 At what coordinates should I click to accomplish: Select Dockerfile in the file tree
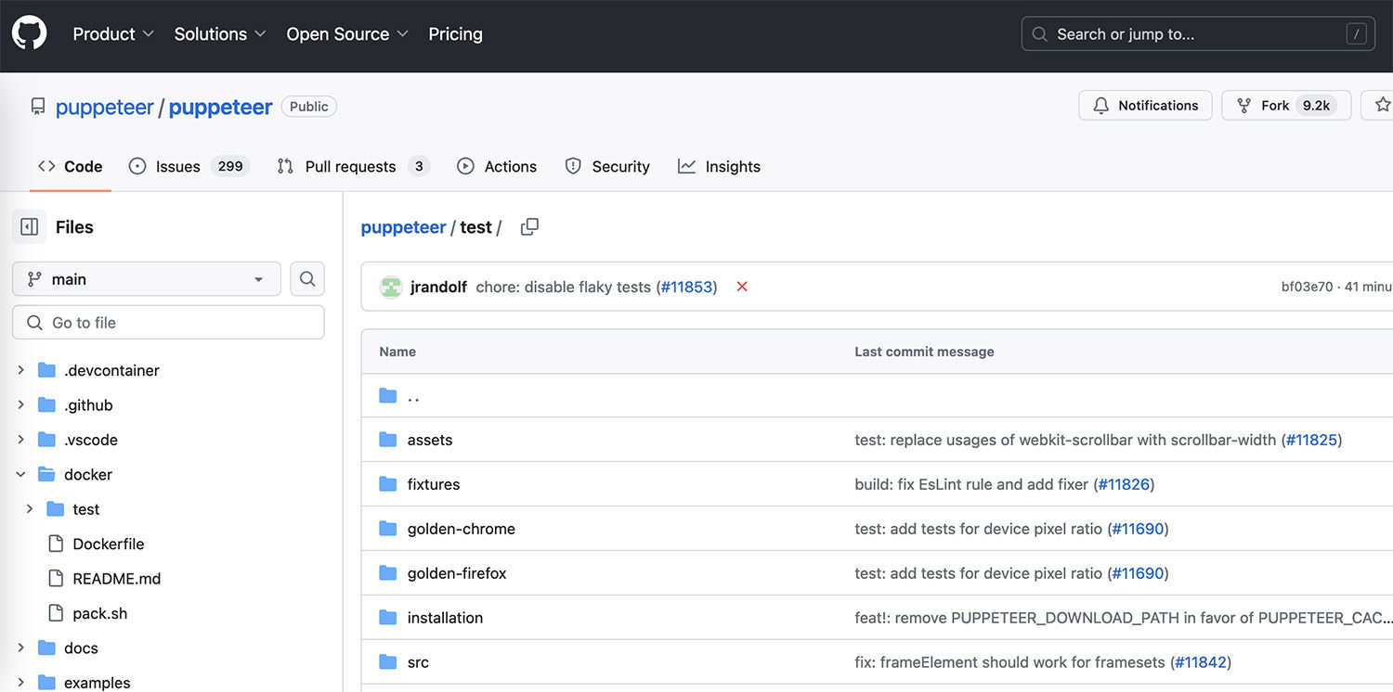point(109,544)
